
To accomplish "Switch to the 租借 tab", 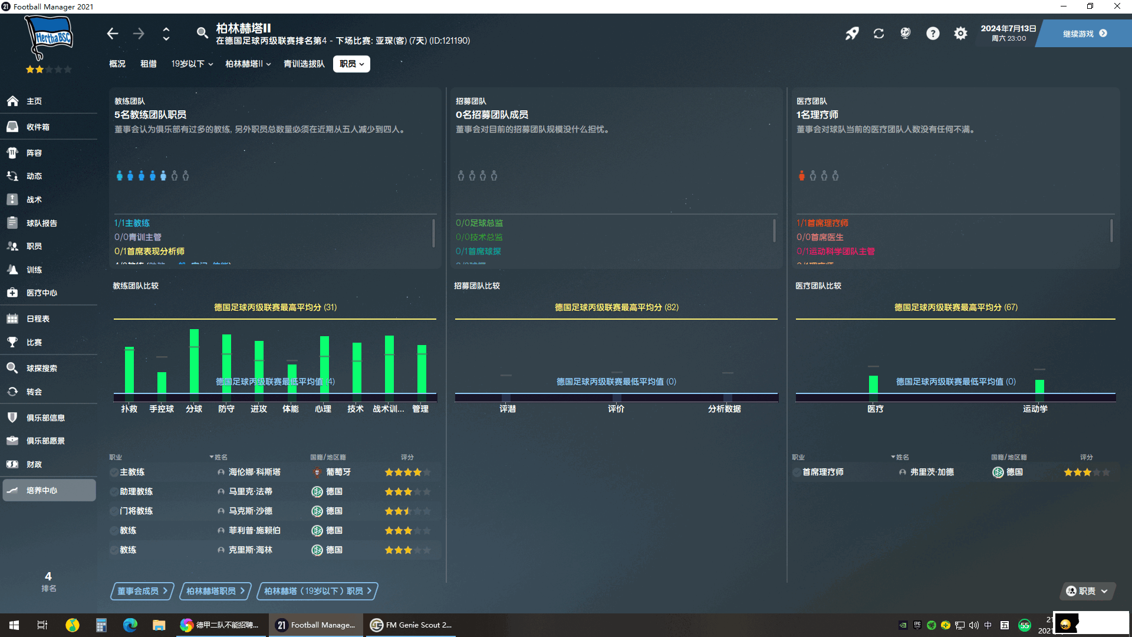I will point(149,64).
